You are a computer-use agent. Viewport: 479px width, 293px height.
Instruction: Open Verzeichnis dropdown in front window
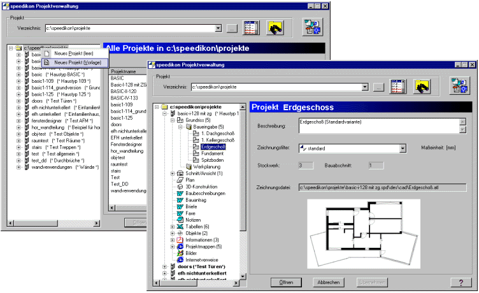coord(365,87)
